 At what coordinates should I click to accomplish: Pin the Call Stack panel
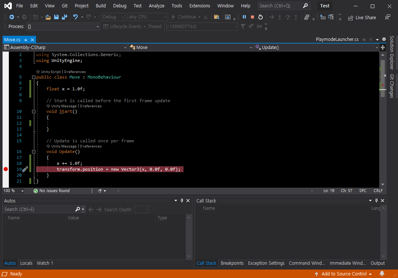click(x=376, y=201)
